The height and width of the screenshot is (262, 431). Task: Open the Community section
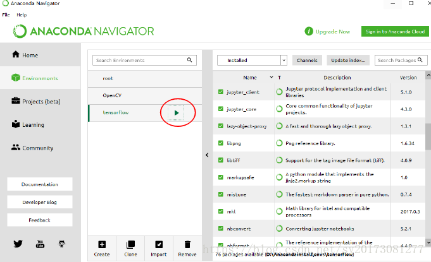pos(41,148)
